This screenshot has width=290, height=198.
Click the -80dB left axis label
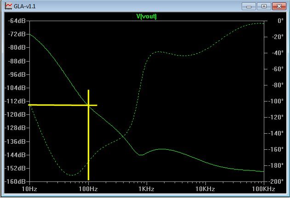(17, 47)
